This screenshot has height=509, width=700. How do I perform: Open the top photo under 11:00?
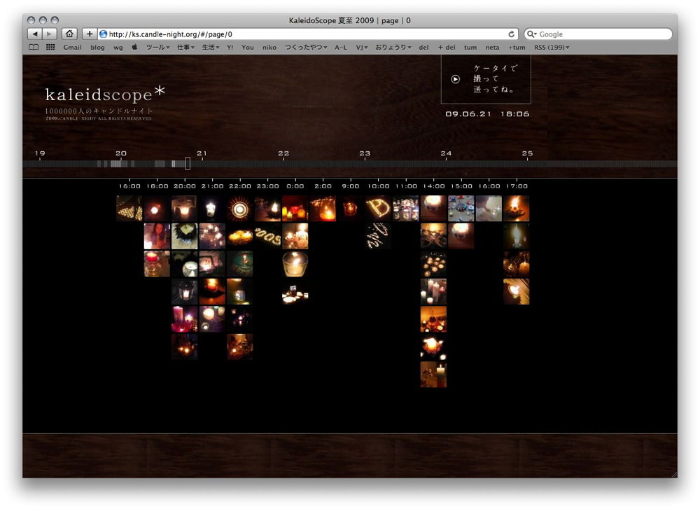pos(406,209)
